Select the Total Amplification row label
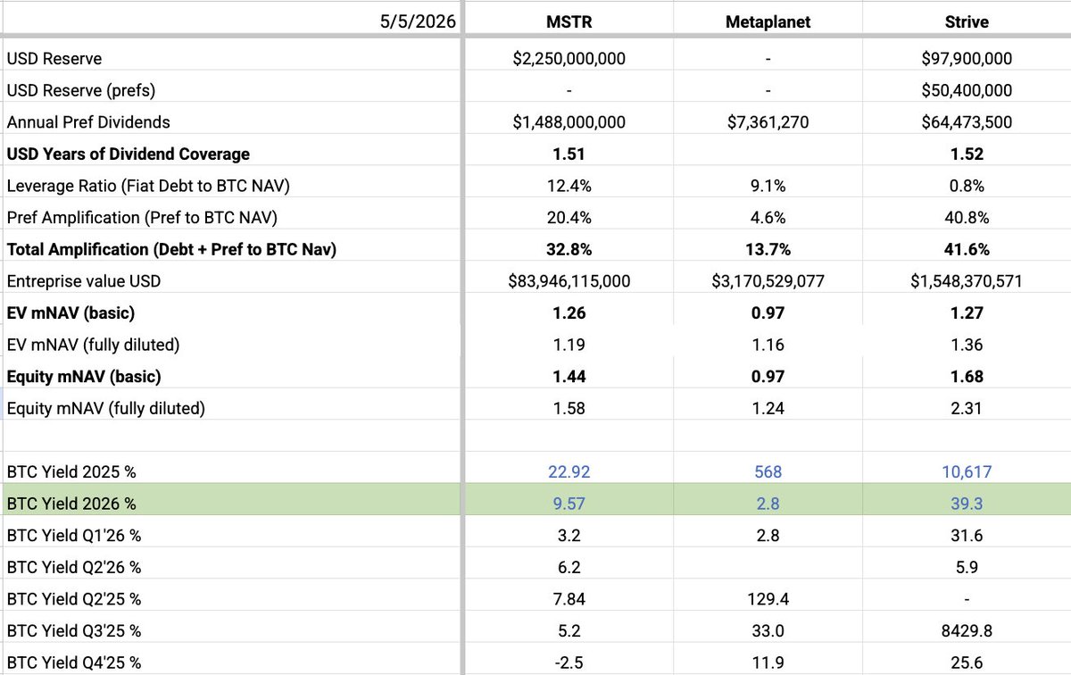Viewport: 1071px width, 675px height. tap(171, 249)
